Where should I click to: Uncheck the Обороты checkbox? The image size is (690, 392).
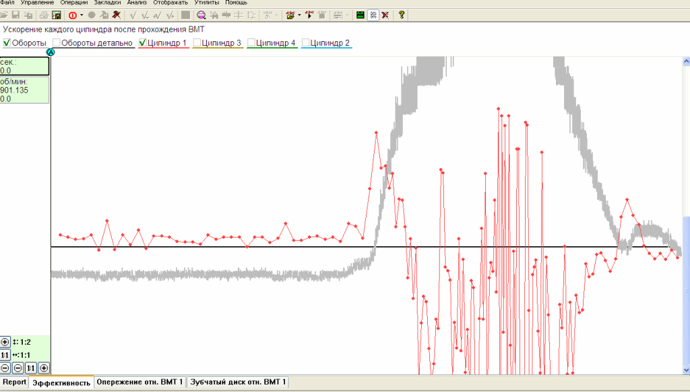tap(7, 43)
